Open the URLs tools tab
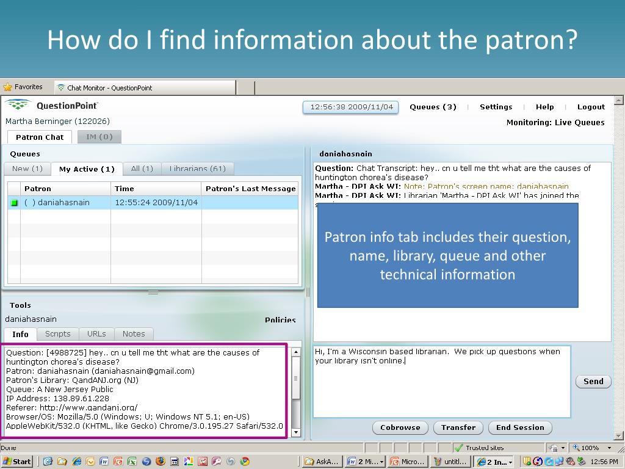The height and width of the screenshot is (469, 625). click(x=96, y=334)
